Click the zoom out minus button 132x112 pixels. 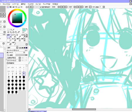point(61,7)
